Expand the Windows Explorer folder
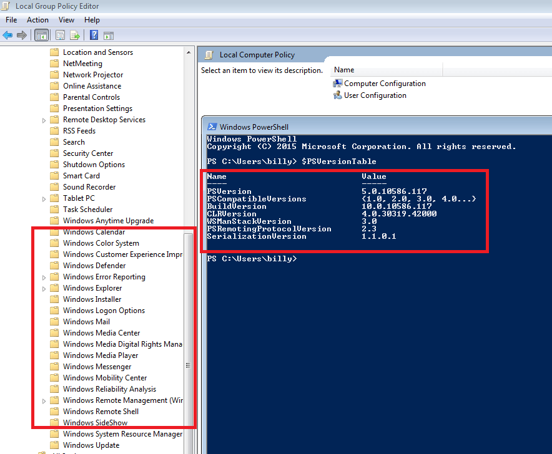 tap(44, 287)
